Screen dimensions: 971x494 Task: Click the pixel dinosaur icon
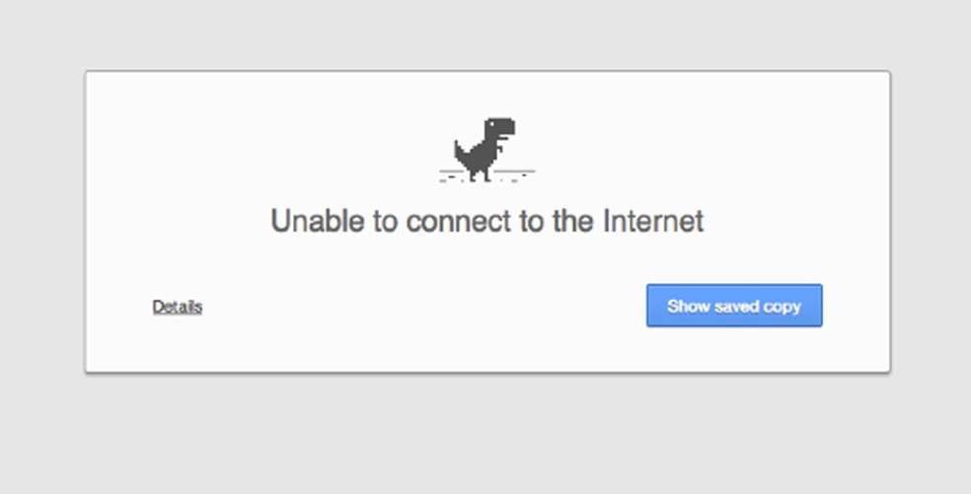tap(485, 150)
